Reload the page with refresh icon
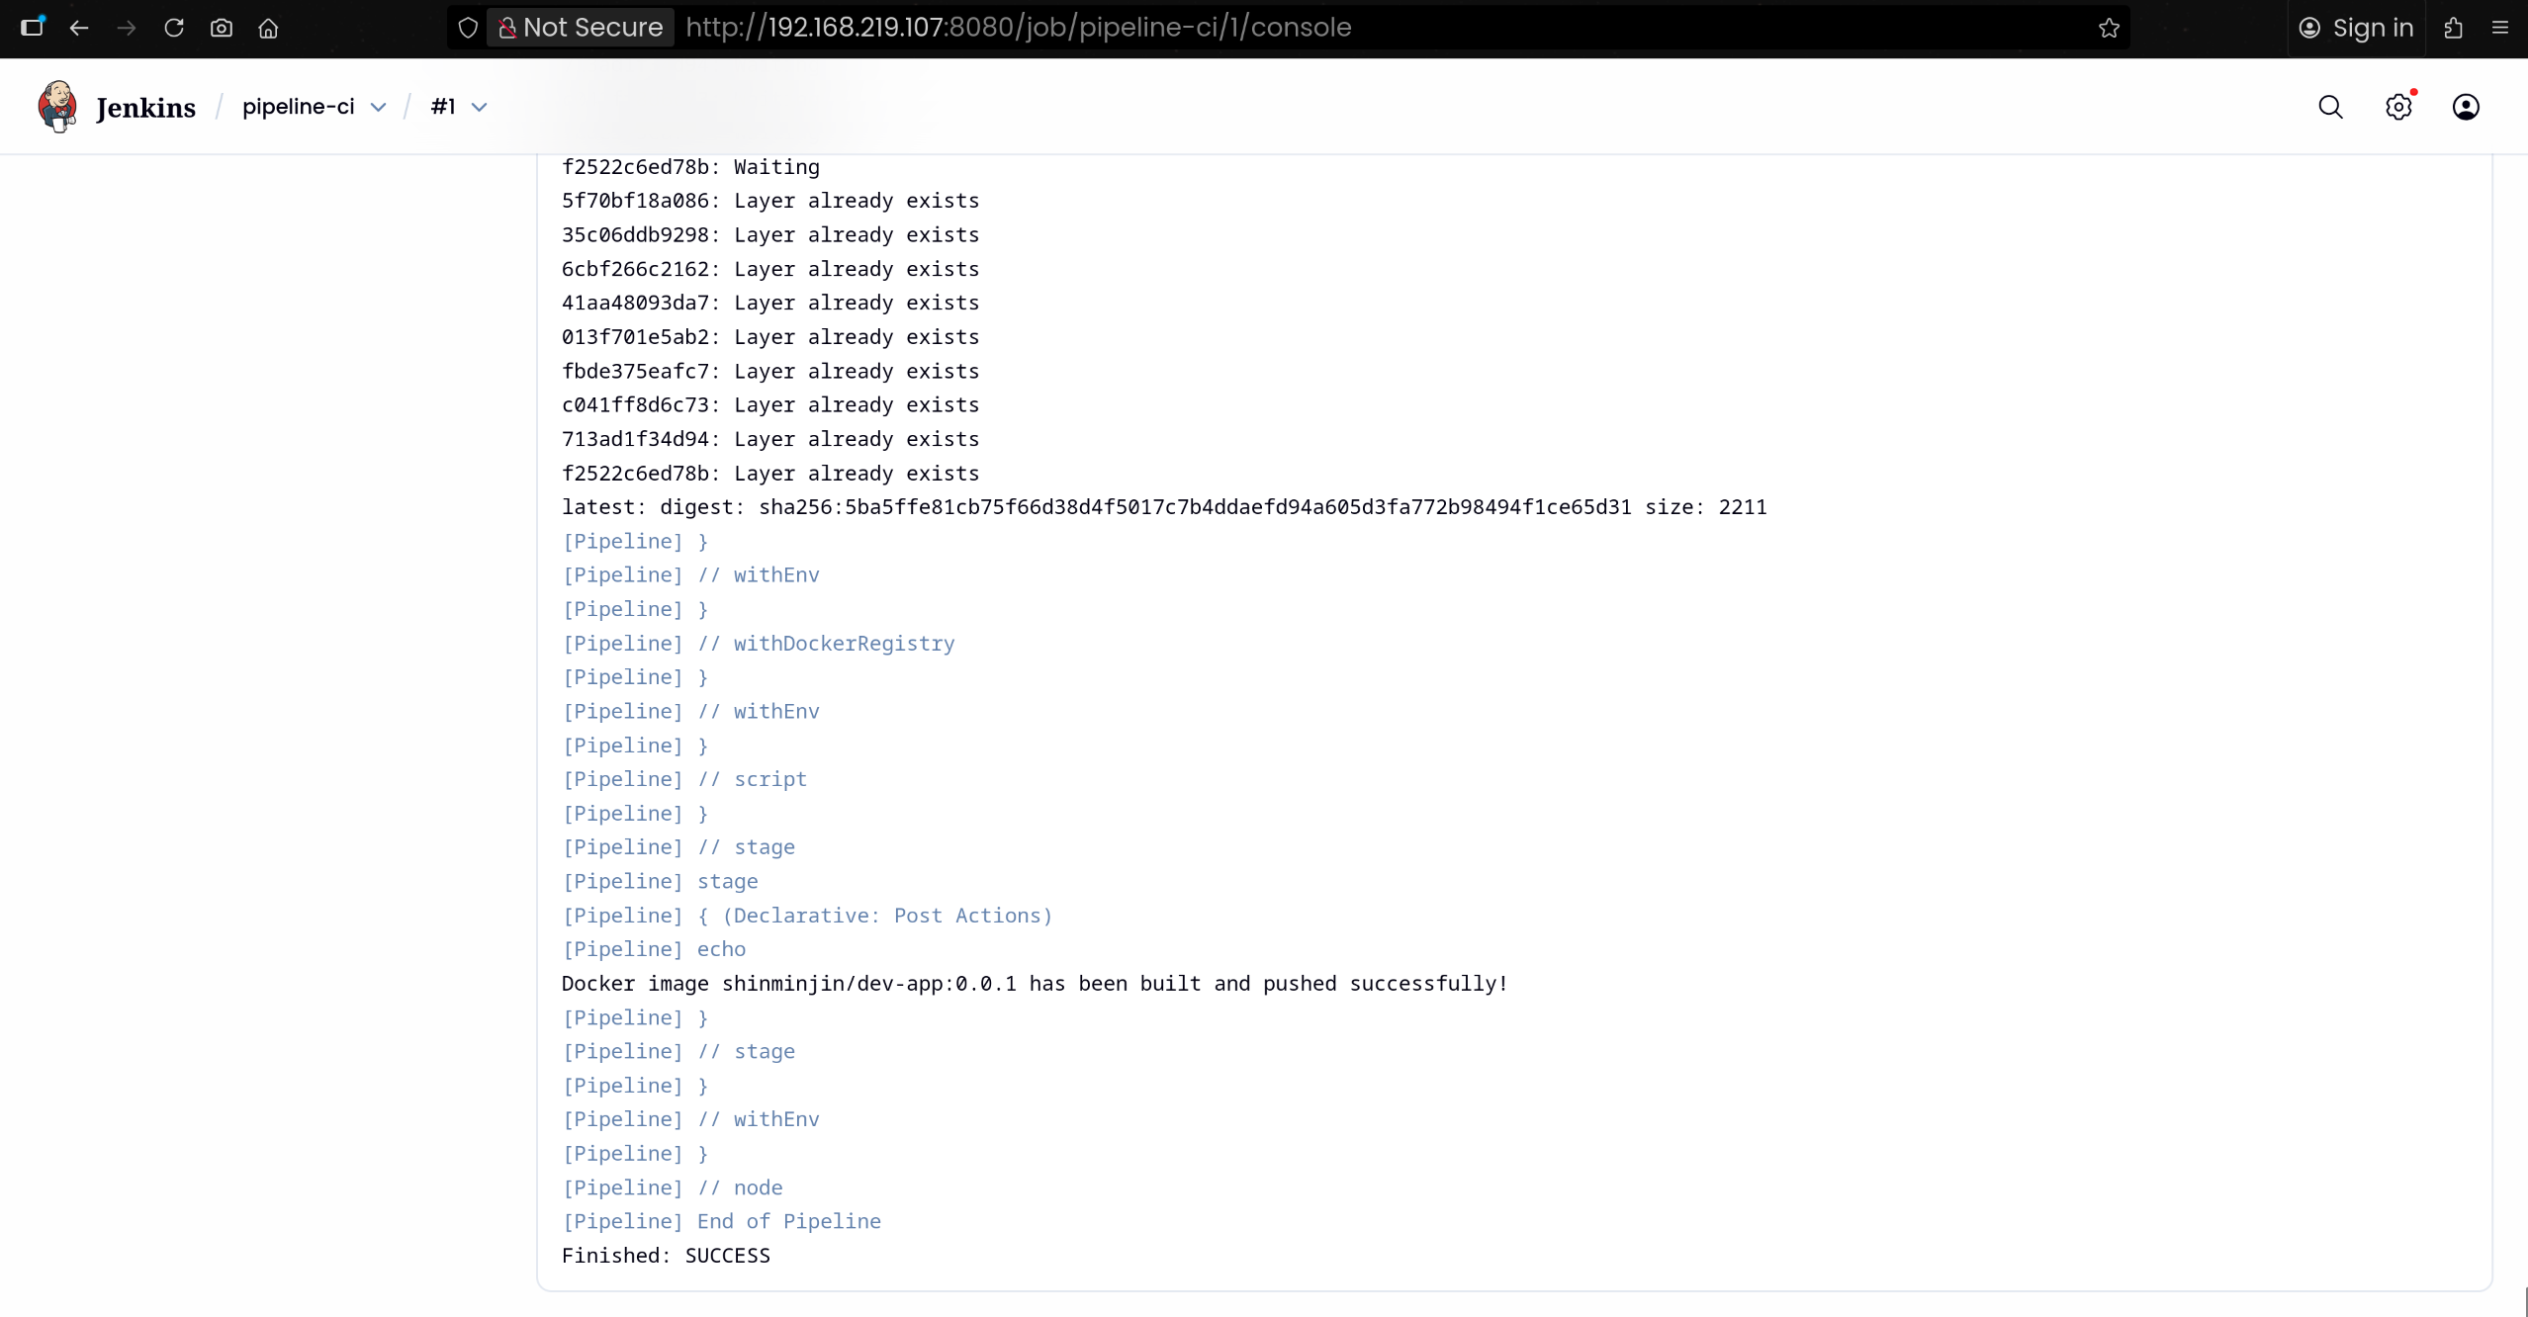This screenshot has height=1317, width=2528. [x=174, y=28]
